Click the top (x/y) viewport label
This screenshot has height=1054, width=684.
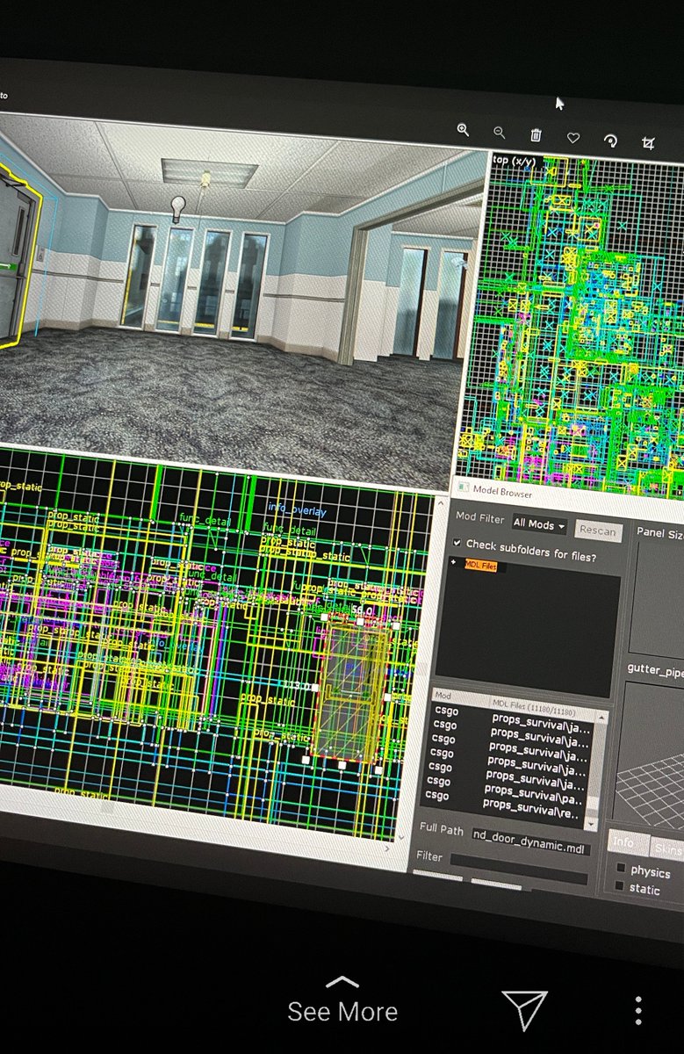[513, 159]
